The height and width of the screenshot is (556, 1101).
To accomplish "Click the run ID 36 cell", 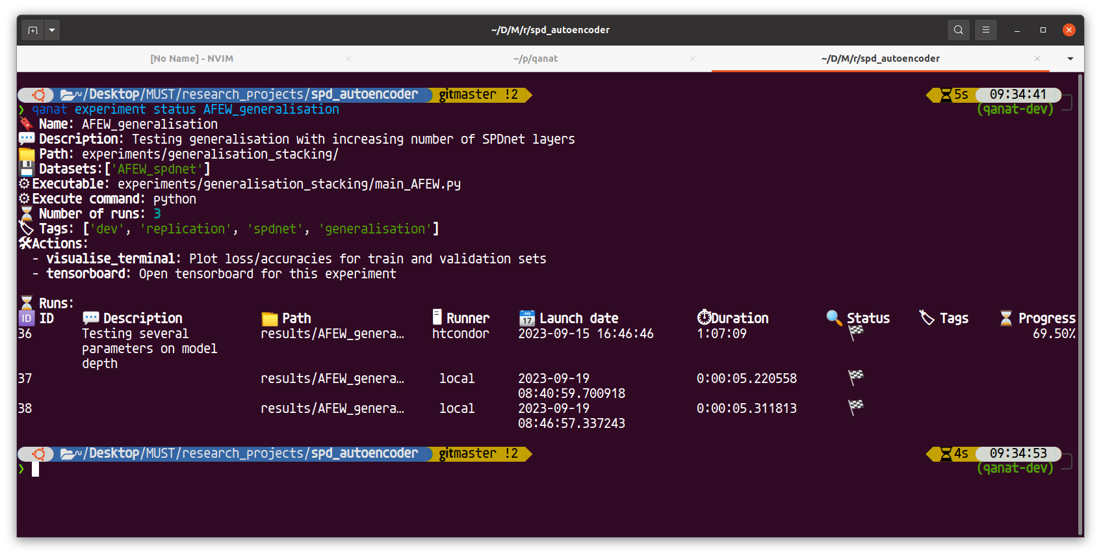I will (x=25, y=334).
